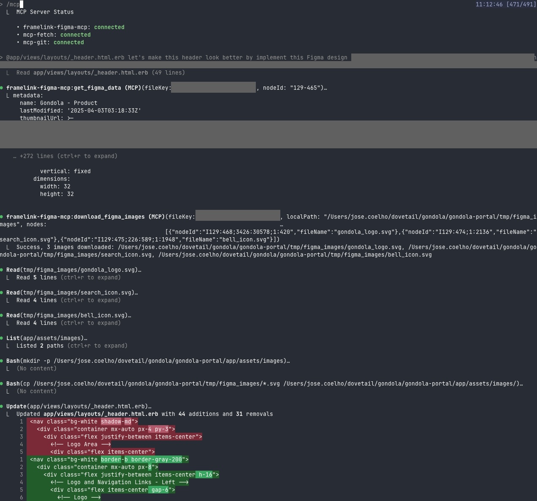Click bullet next to Read gondola_logo.svg
537x501 pixels.
click(x=2, y=270)
